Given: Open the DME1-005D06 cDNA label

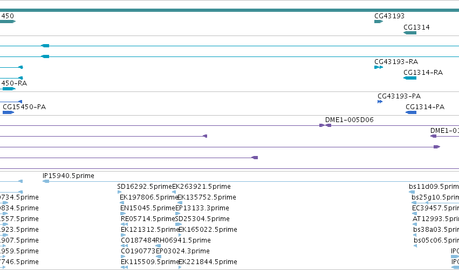Looking at the screenshot, I should click(x=349, y=120).
